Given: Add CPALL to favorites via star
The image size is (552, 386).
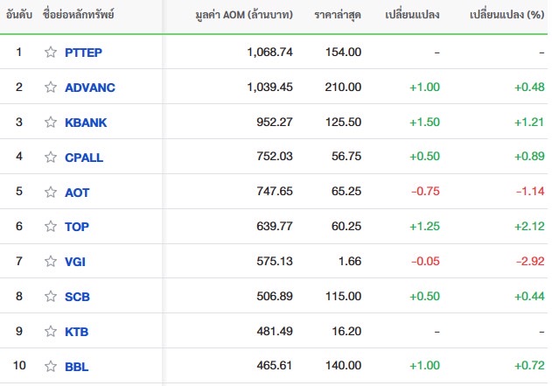Looking at the screenshot, I should point(51,157).
